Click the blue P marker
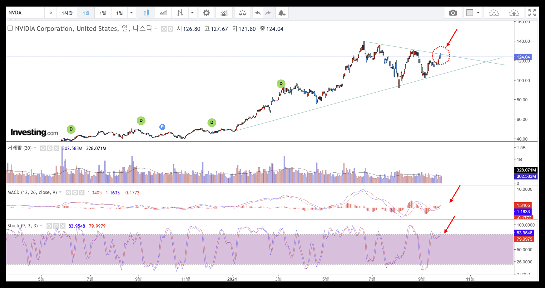 162,127
